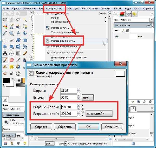Open the Выделение menu
Image resolution: width=156 pixels, height=148 pixels.
(30, 9)
